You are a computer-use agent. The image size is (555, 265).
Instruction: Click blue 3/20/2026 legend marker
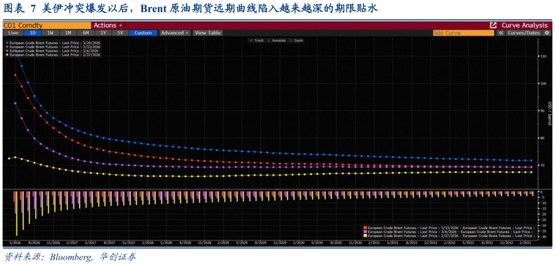tap(7, 44)
